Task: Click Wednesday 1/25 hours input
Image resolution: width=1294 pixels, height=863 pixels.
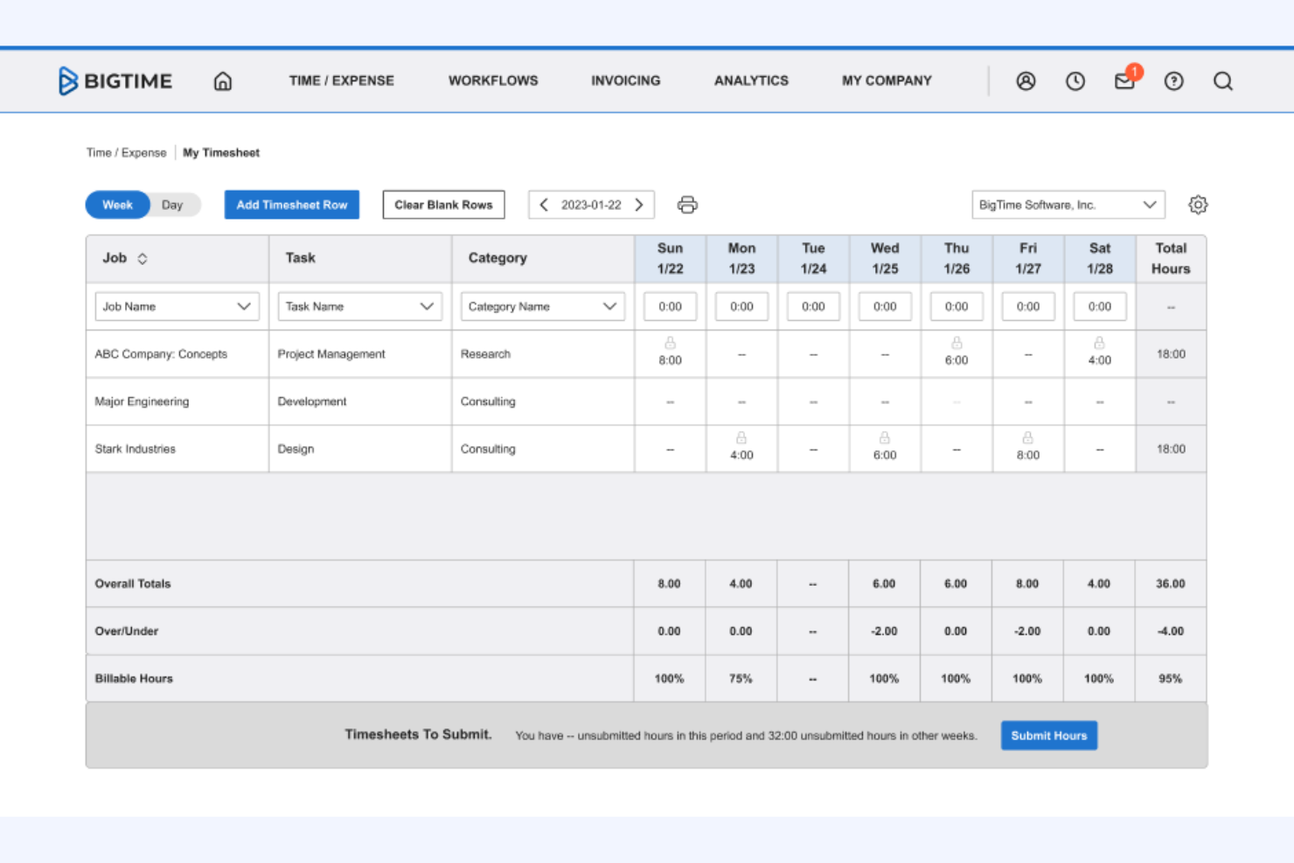Action: coord(885,306)
